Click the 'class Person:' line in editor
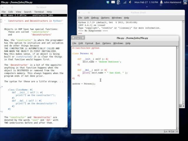 pos(83,53)
